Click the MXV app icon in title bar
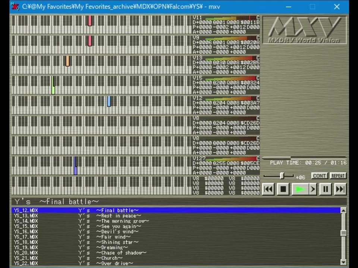358x268 pixels. click(15, 6)
